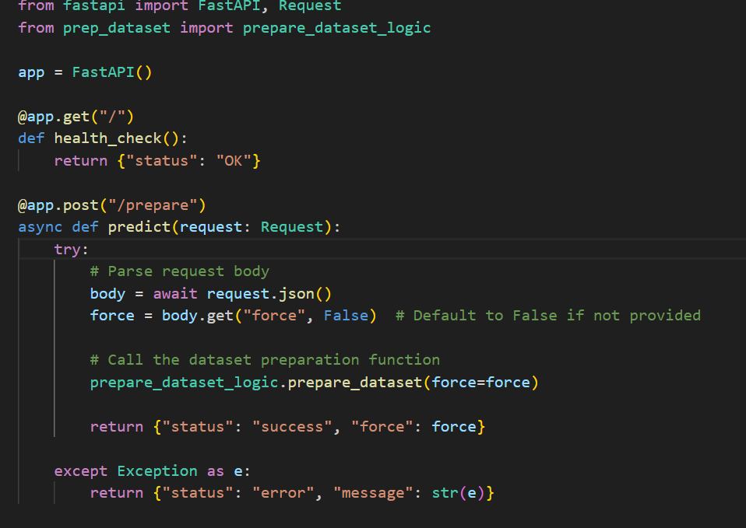Click the "success" string literal

coord(292,427)
